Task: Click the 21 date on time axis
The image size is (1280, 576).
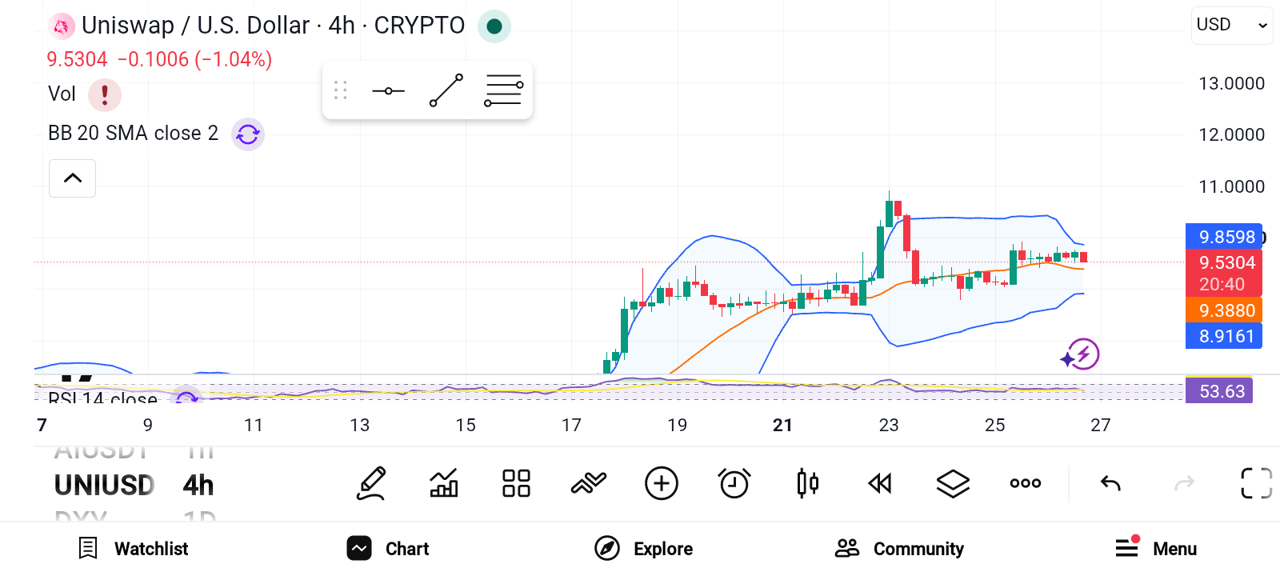Action: click(782, 426)
